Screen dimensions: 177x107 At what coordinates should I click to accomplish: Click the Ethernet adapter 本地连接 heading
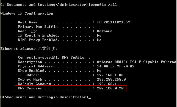29,49
